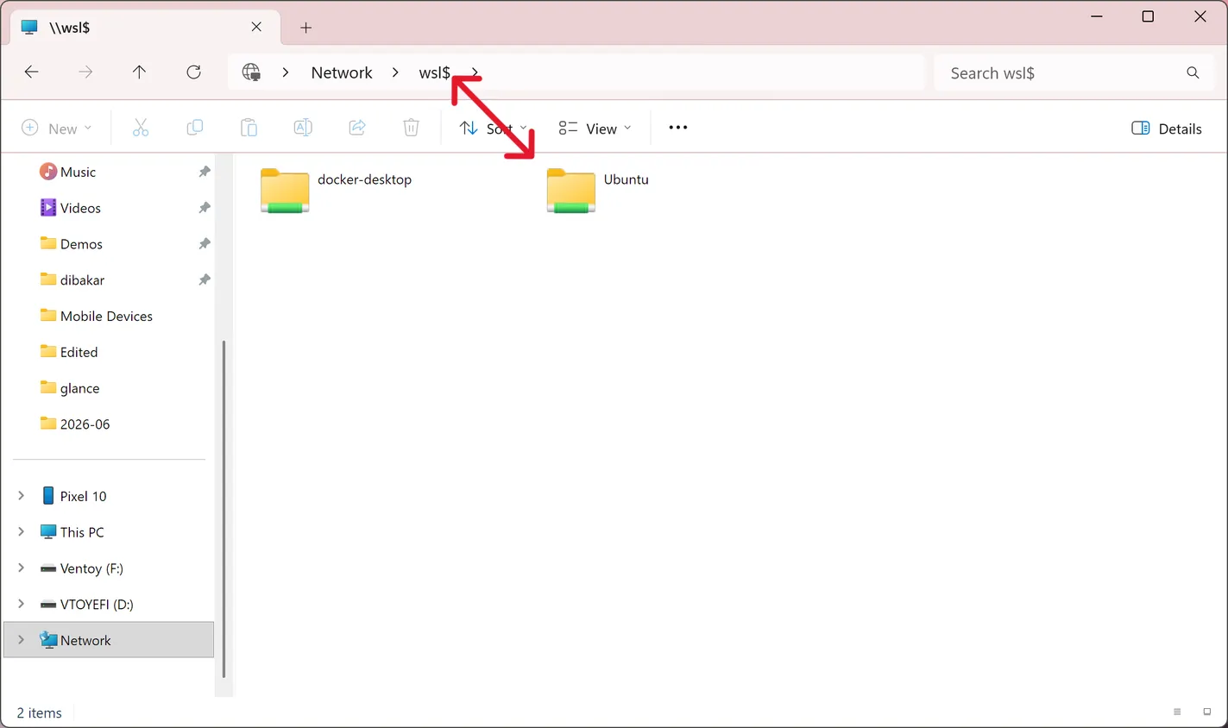Open the Demos folder in sidebar
This screenshot has width=1228, height=728.
coord(81,244)
